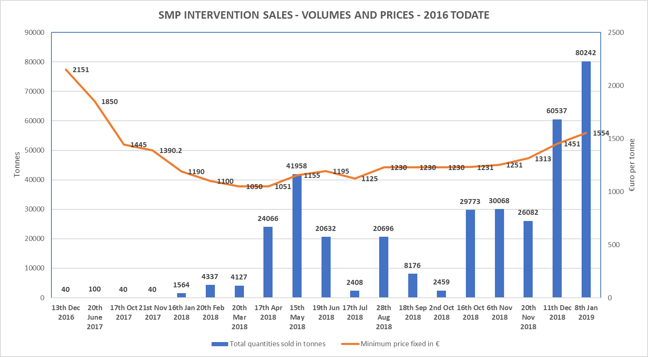
Task: Click the chart title text
Action: 324,15
